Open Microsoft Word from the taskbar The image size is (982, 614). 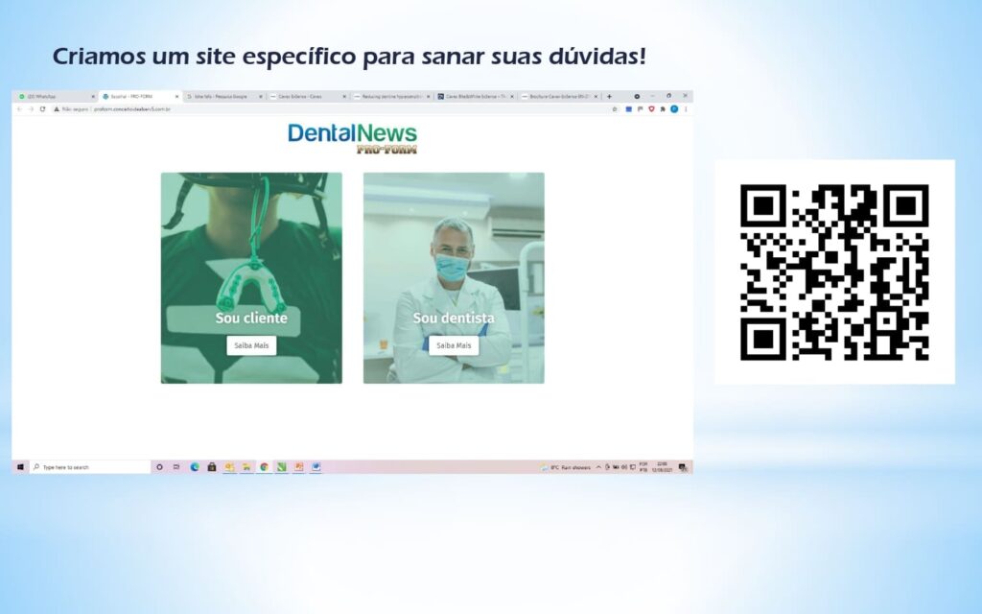316,467
